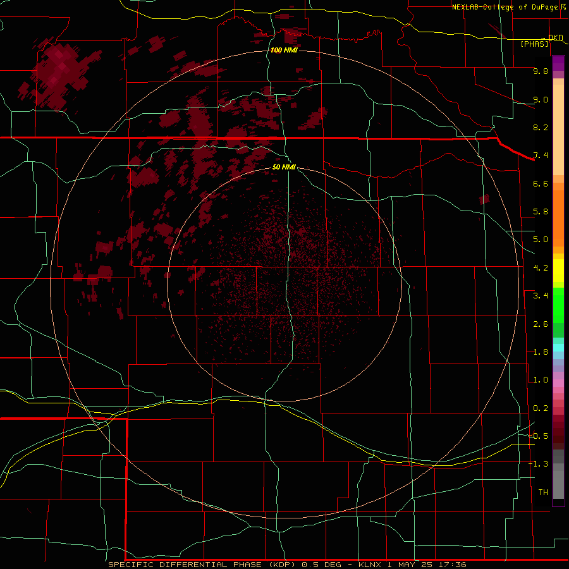Click the 1.8 value on the color scale
Image resolution: width=569 pixels, height=569 pixels.
[x=541, y=352]
